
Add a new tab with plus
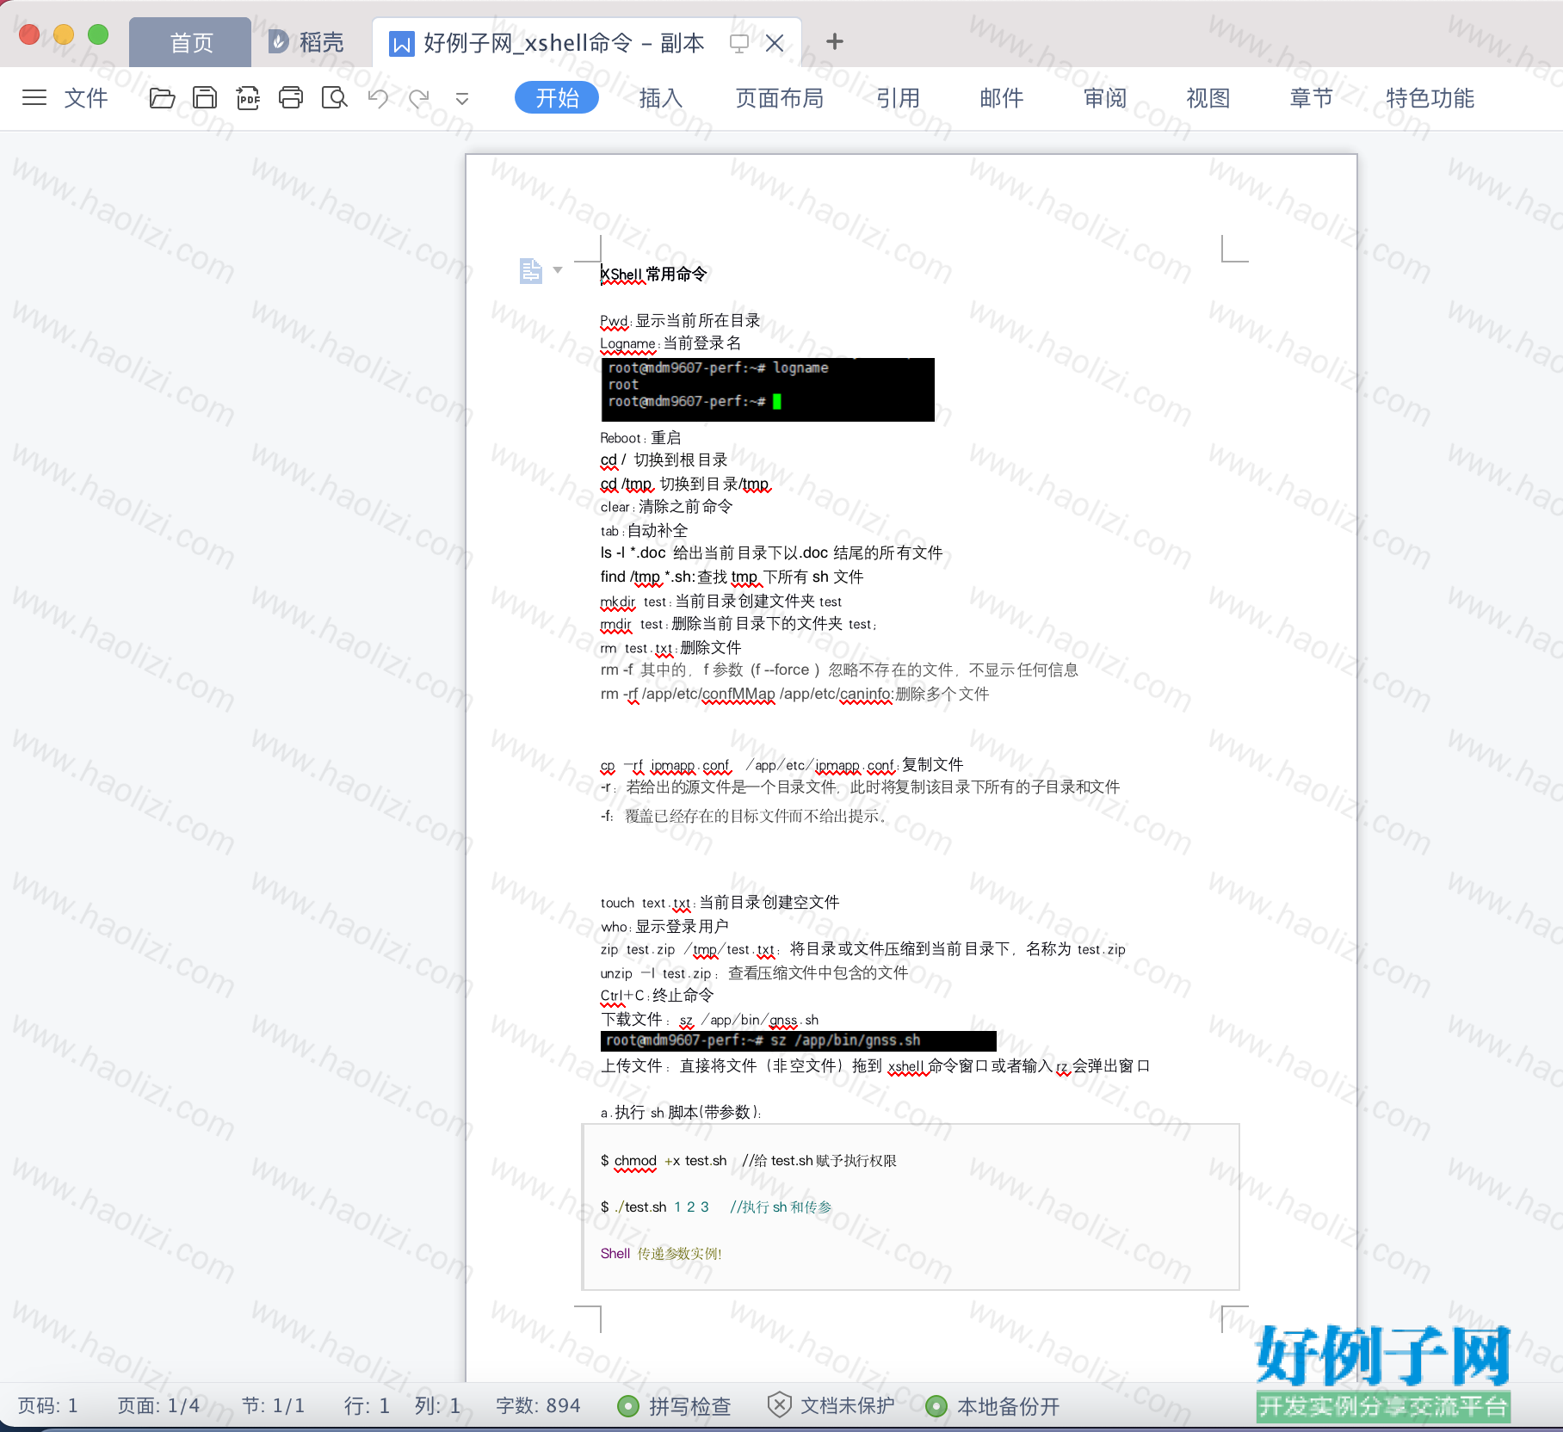[834, 41]
